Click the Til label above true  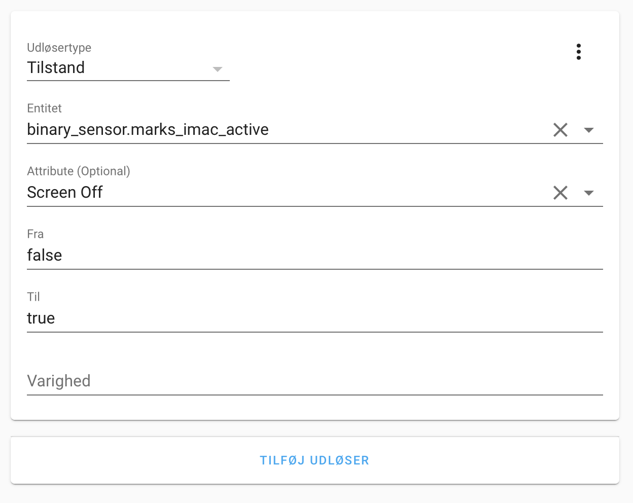click(x=33, y=297)
